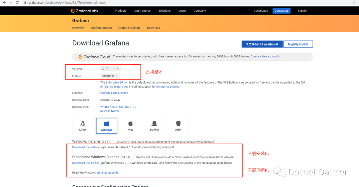This screenshot has height=187, width=359.
Task: Open the Open source menu
Action: [x=142, y=11]
